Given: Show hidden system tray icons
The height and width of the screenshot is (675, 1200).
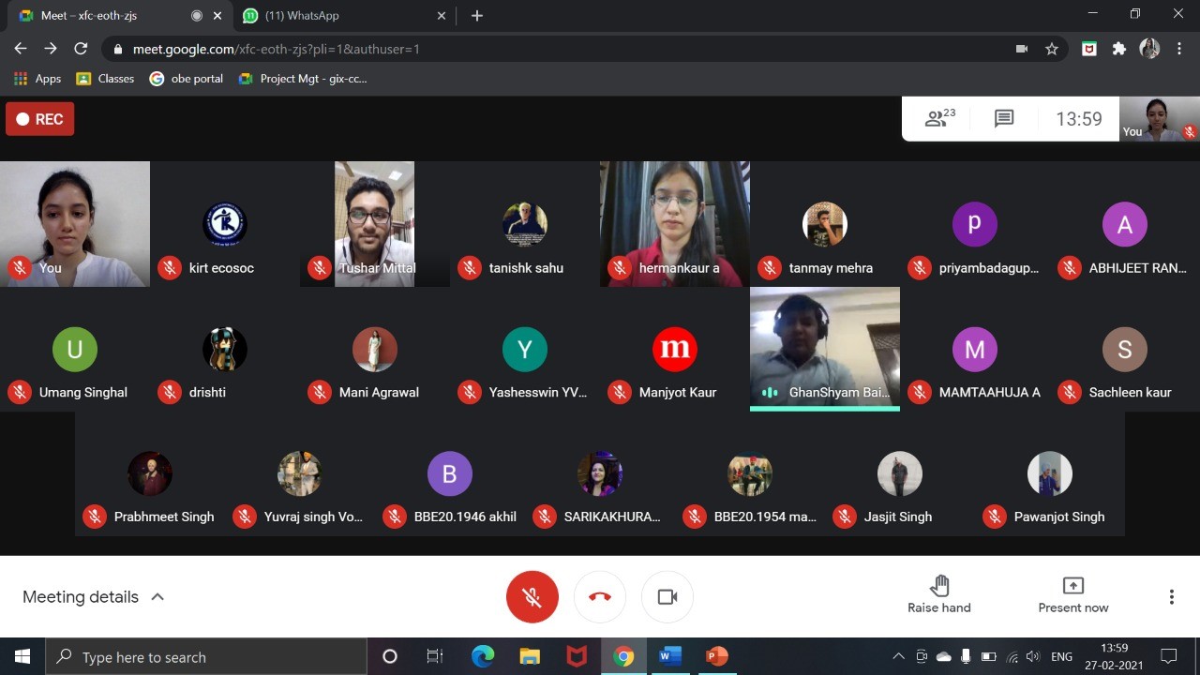Looking at the screenshot, I should tap(898, 656).
